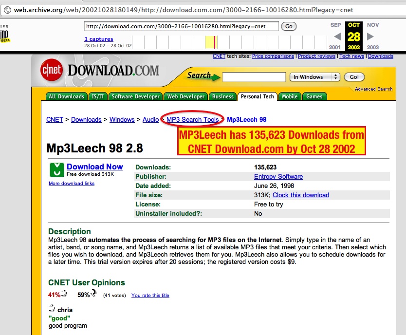Screen dimensions: 406x335
Task: Click the browser address bar URL
Action: pos(184,10)
